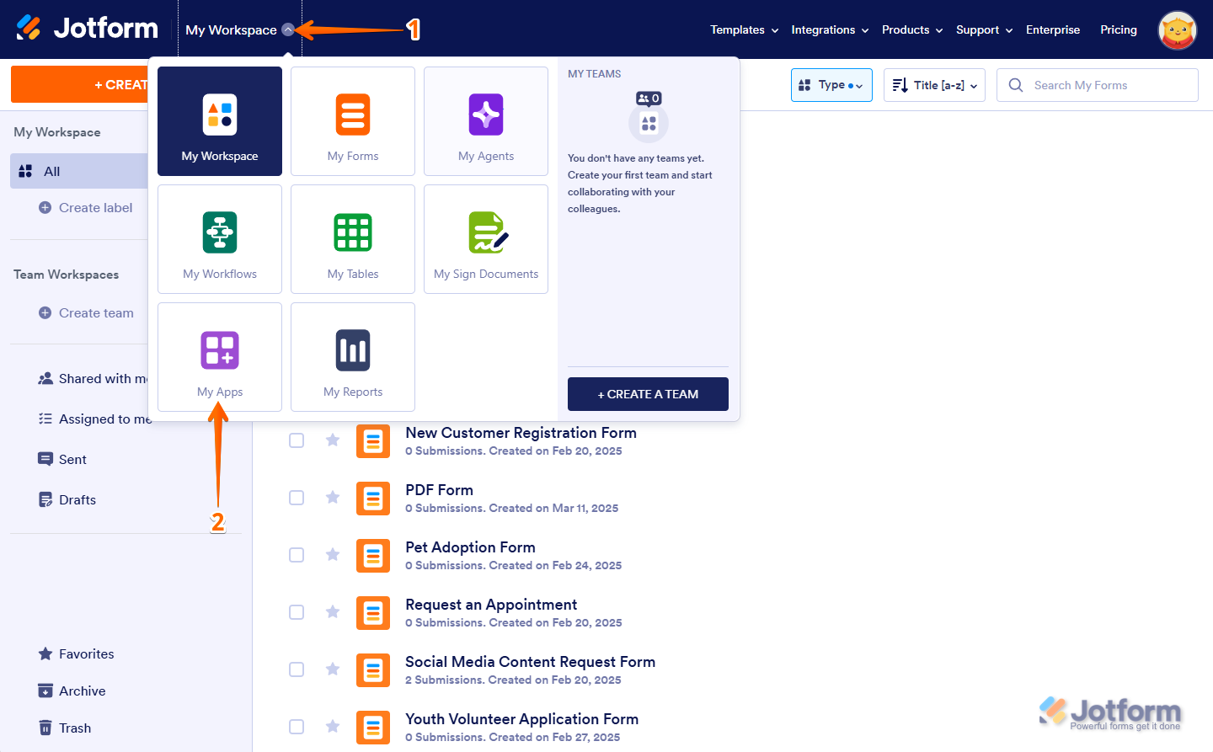Viewport: 1213px width, 752px height.
Task: Star the Youth Volunteer Application Form
Action: click(x=333, y=726)
